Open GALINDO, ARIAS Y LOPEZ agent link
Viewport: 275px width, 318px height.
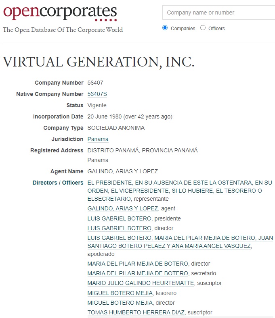123,208
